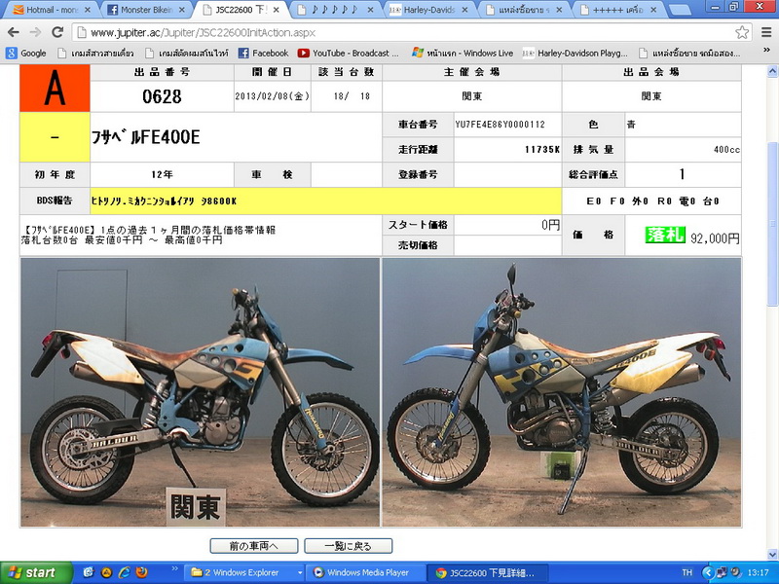
Task: Open YouTube - Broadcast bookmark
Action: (349, 54)
